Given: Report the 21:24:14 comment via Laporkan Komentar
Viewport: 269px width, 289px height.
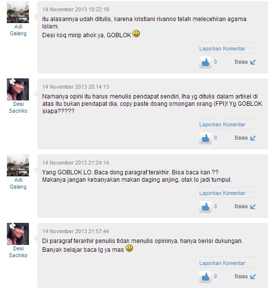Looking at the screenshot, I should (222, 193).
